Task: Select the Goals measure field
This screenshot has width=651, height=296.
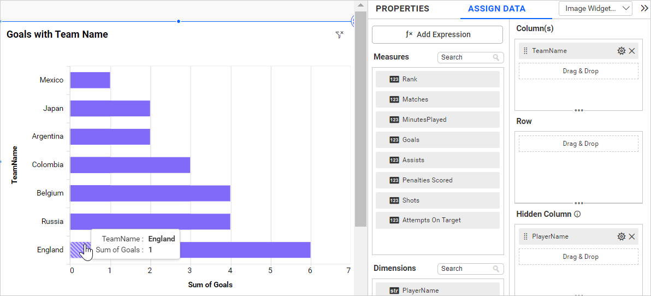Action: click(x=437, y=140)
